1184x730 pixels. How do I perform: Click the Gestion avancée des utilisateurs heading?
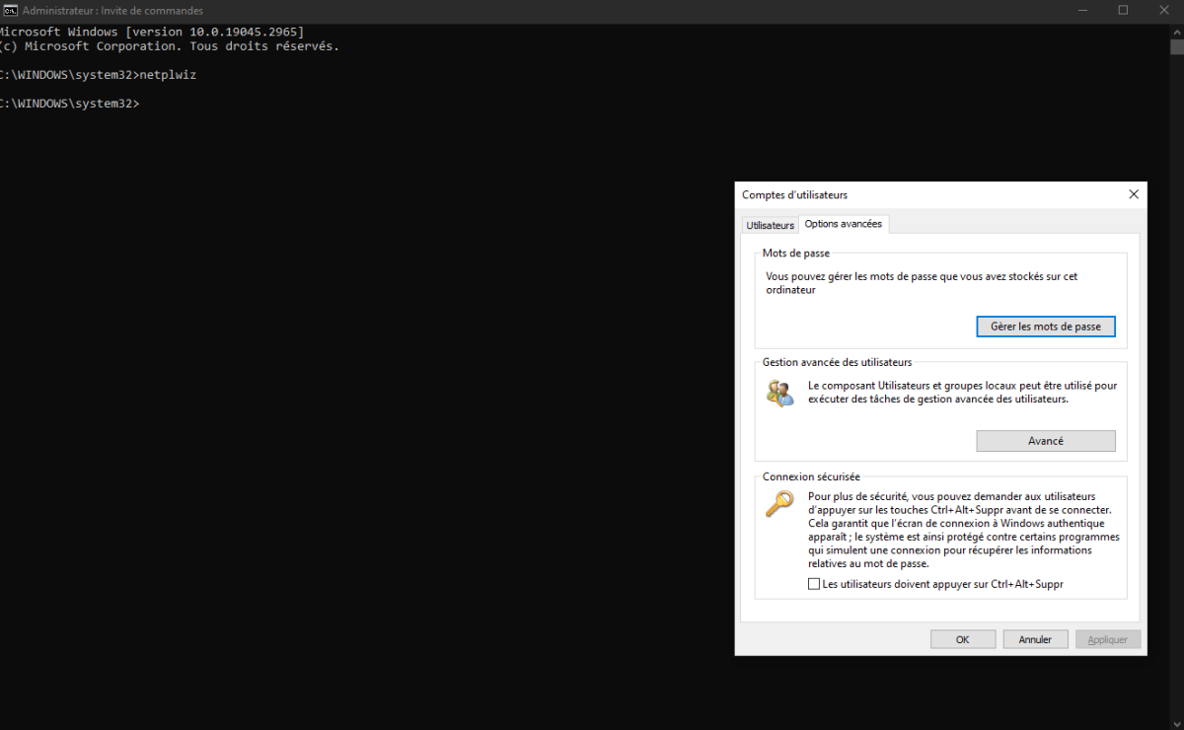coord(837,361)
